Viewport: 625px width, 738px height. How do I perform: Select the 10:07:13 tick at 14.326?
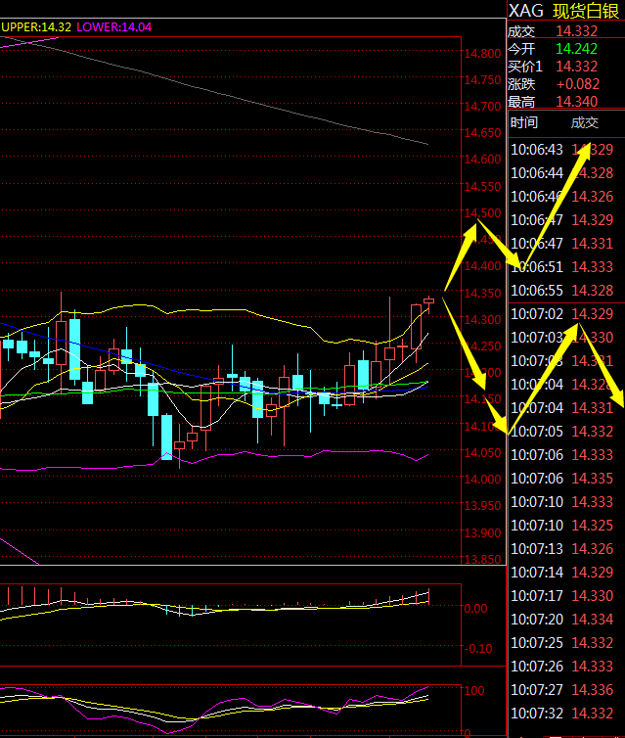pyautogui.click(x=562, y=549)
